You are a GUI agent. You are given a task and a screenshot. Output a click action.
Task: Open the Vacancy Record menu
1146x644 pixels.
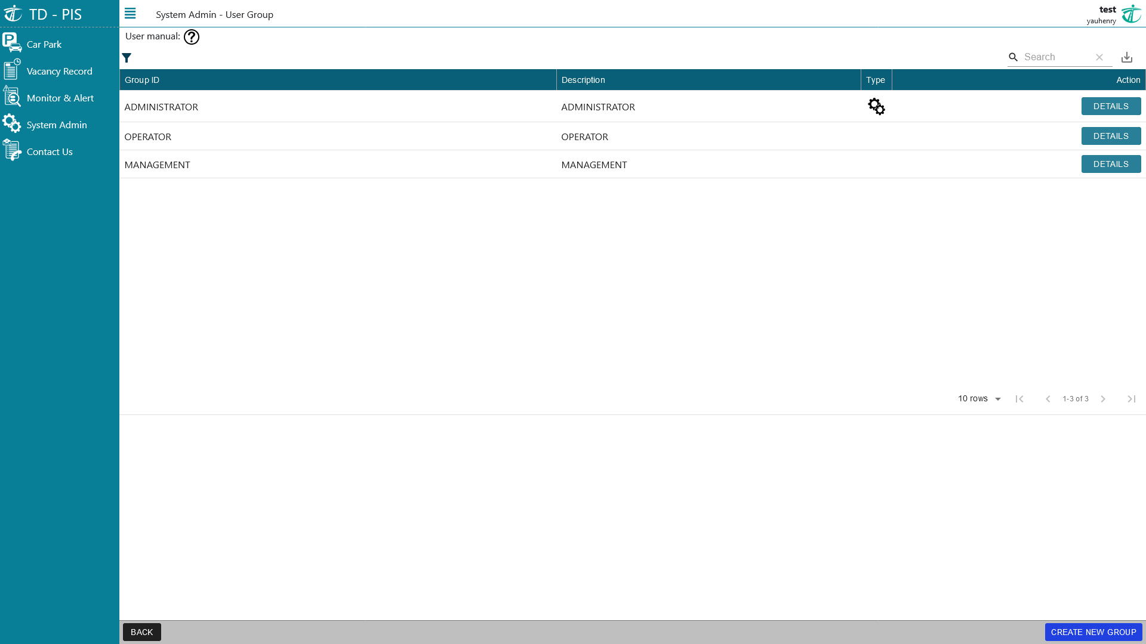click(x=59, y=71)
